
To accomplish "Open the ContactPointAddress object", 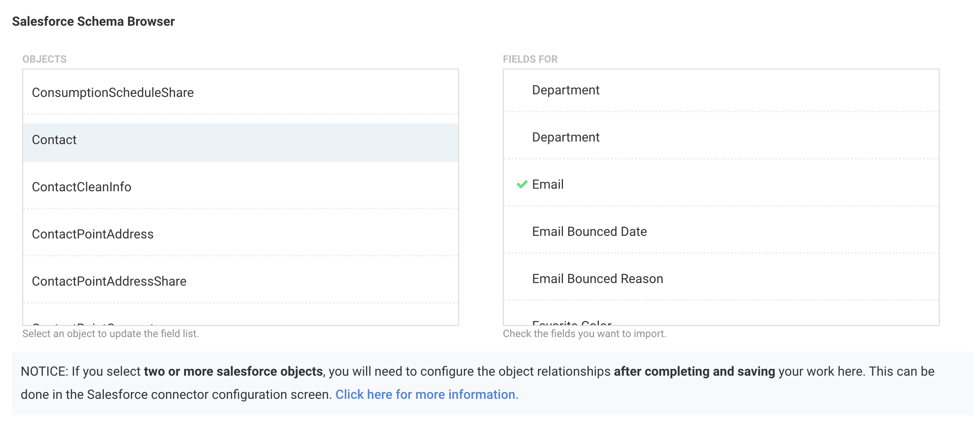I will pos(93,234).
